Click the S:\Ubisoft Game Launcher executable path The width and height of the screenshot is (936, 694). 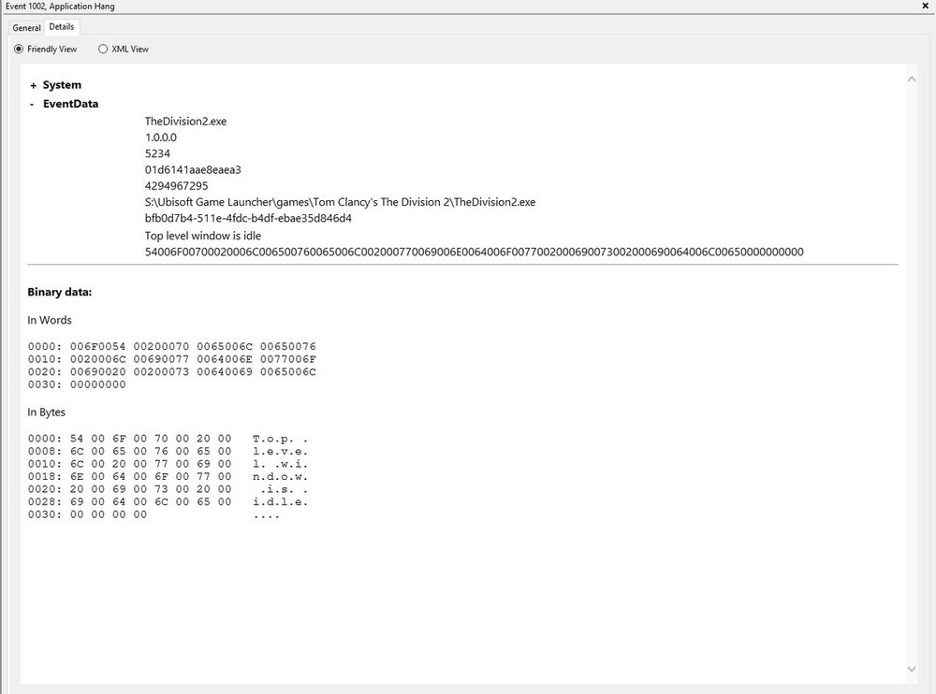[x=340, y=202]
